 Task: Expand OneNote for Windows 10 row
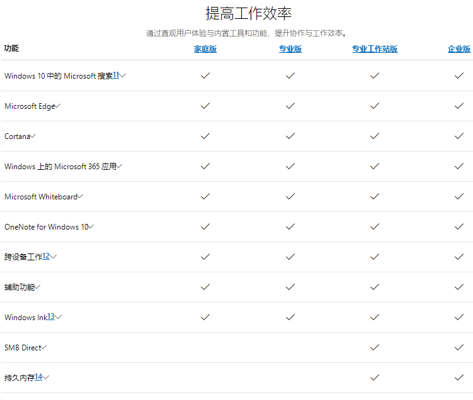(x=91, y=226)
